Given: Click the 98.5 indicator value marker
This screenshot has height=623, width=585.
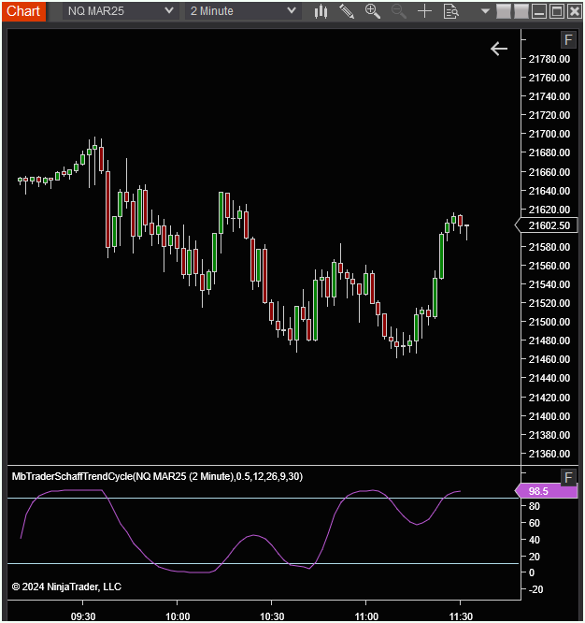Looking at the screenshot, I should point(547,491).
